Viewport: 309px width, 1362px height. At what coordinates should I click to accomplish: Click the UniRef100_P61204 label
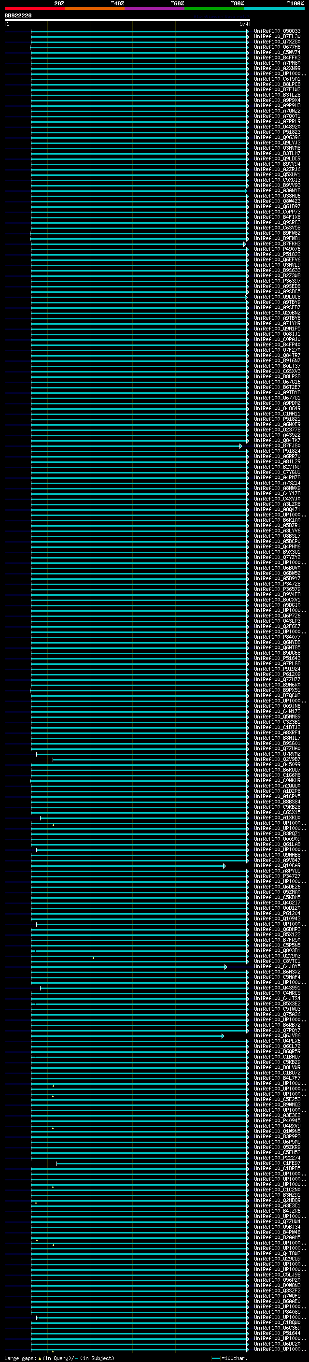pos(277,914)
